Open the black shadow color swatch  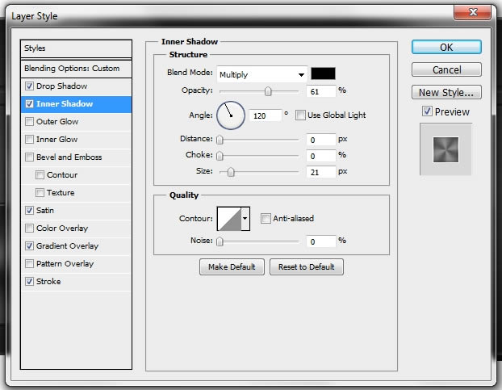323,73
